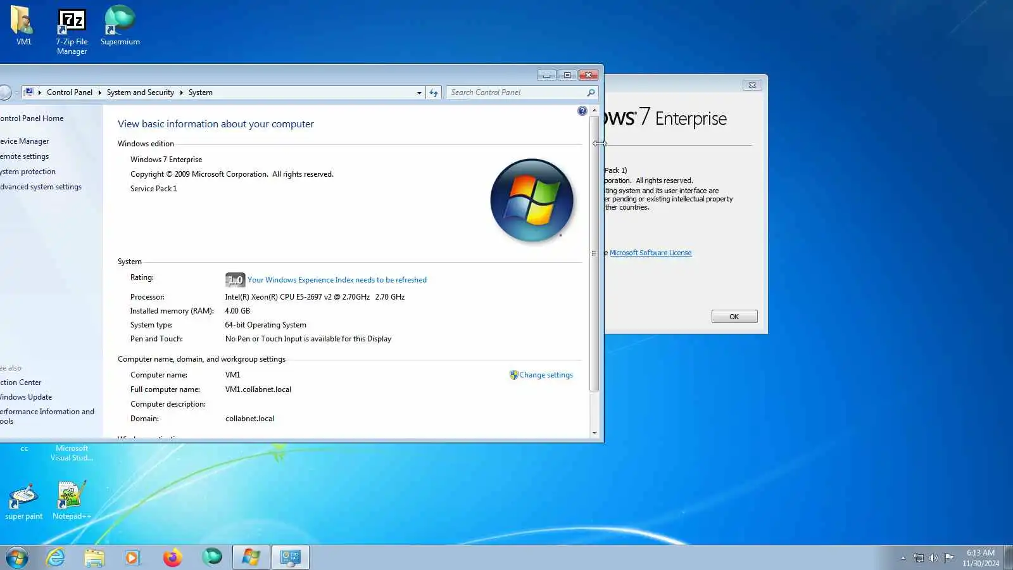
Task: Expand the arrow before Control Panel breadcrumb
Action: (40, 92)
